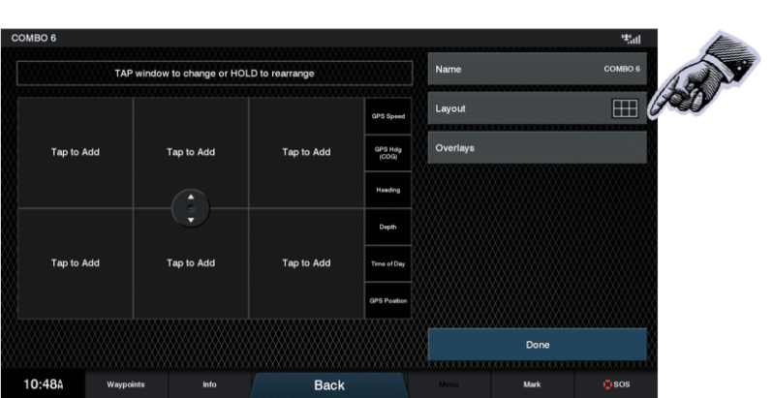Image resolution: width=773 pixels, height=398 pixels.
Task: Select the Heading overlay cell
Action: pos(388,190)
